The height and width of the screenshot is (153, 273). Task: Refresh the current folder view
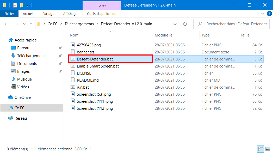pos(185,24)
